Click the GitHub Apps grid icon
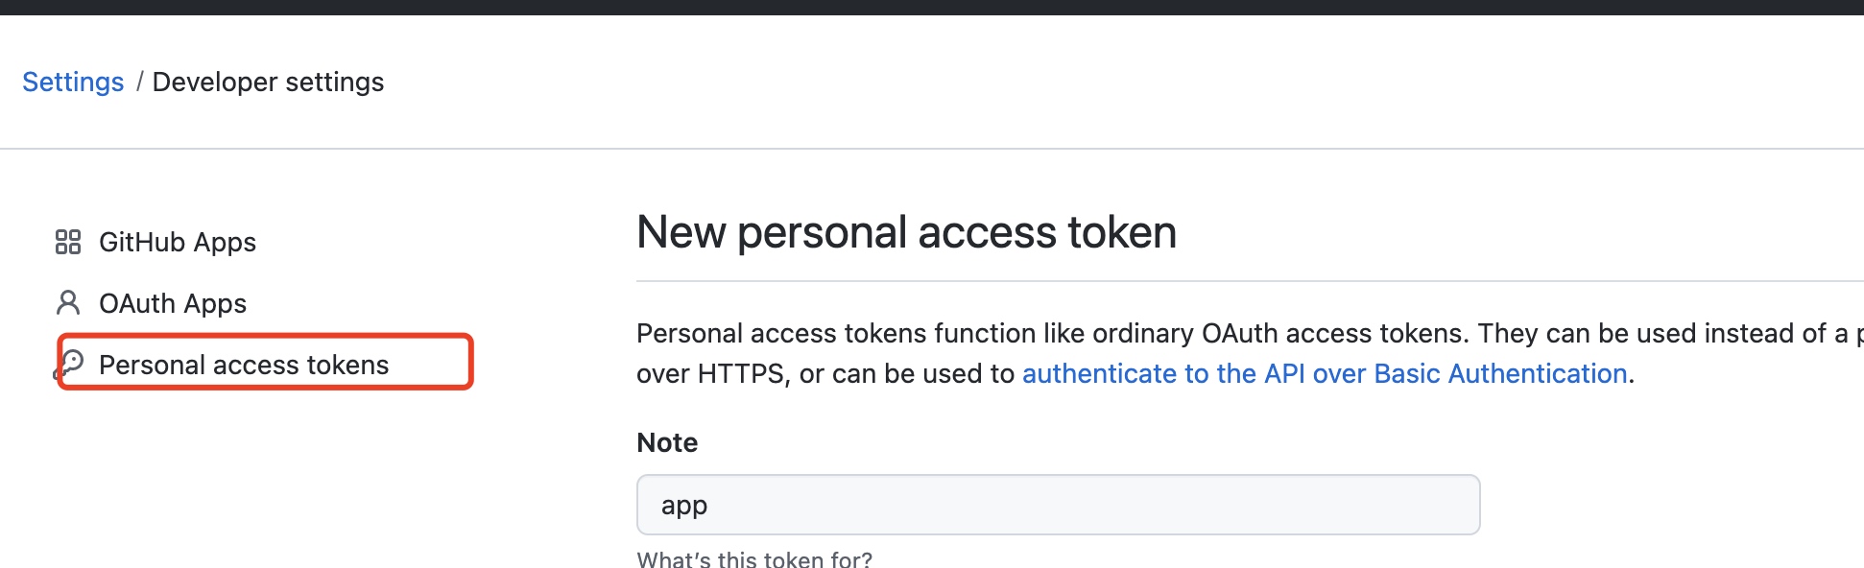Image resolution: width=1864 pixels, height=568 pixels. (x=67, y=242)
